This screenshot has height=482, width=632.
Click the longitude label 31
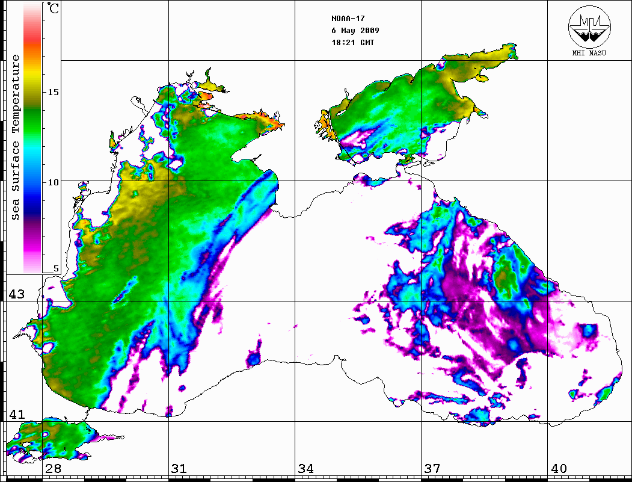179,468
